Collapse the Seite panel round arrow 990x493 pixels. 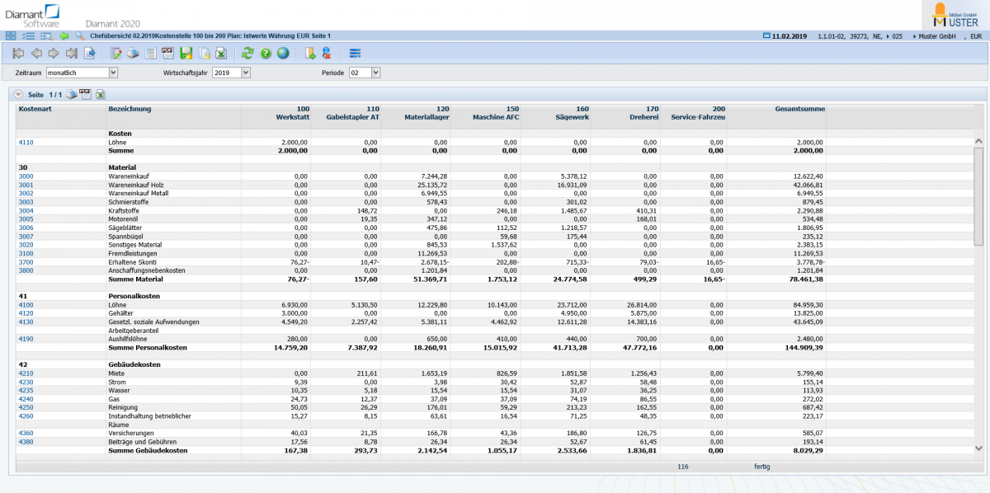click(x=18, y=94)
